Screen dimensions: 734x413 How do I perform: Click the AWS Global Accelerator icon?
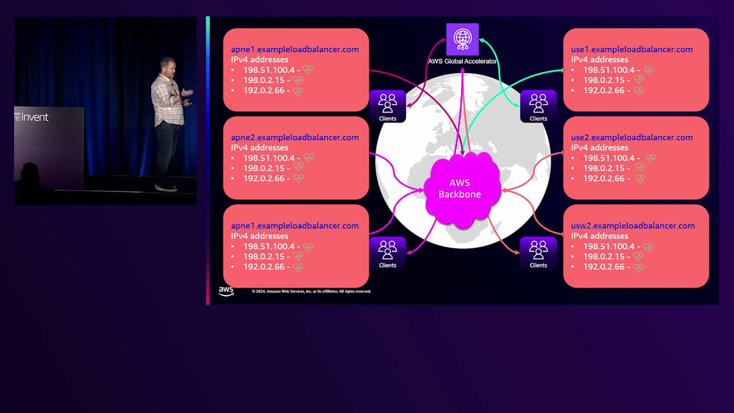click(x=462, y=39)
